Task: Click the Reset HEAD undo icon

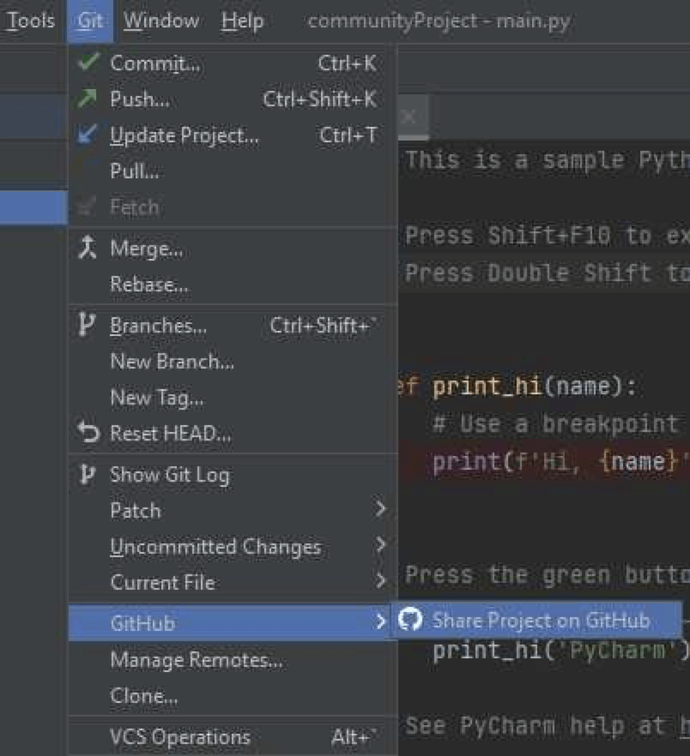Action: (88, 434)
